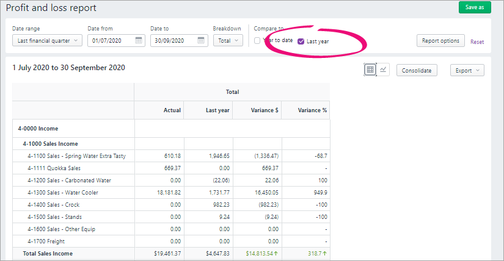
Task: Select the 4-1111 Quokka Sales account
Action: pyautogui.click(x=54, y=168)
